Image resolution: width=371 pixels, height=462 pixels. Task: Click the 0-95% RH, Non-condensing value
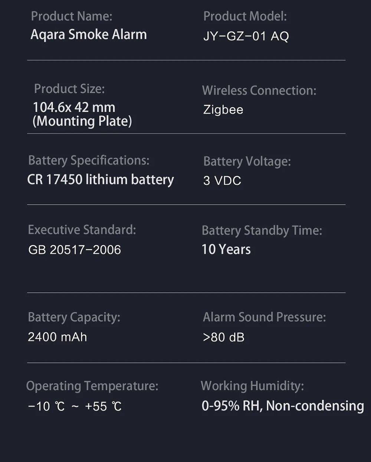(283, 406)
